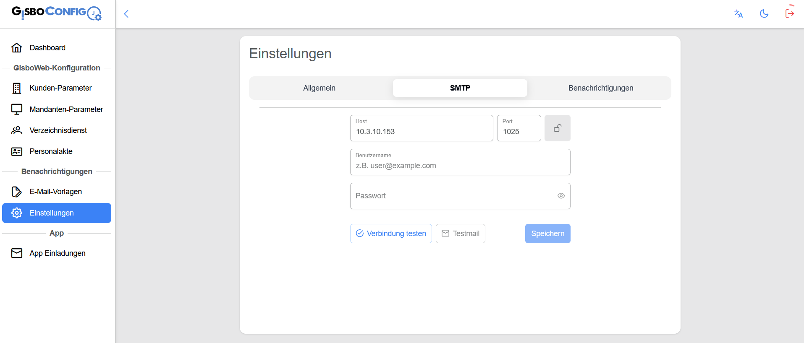Focus the Port input field
Viewport: 804px width, 343px height.
519,128
